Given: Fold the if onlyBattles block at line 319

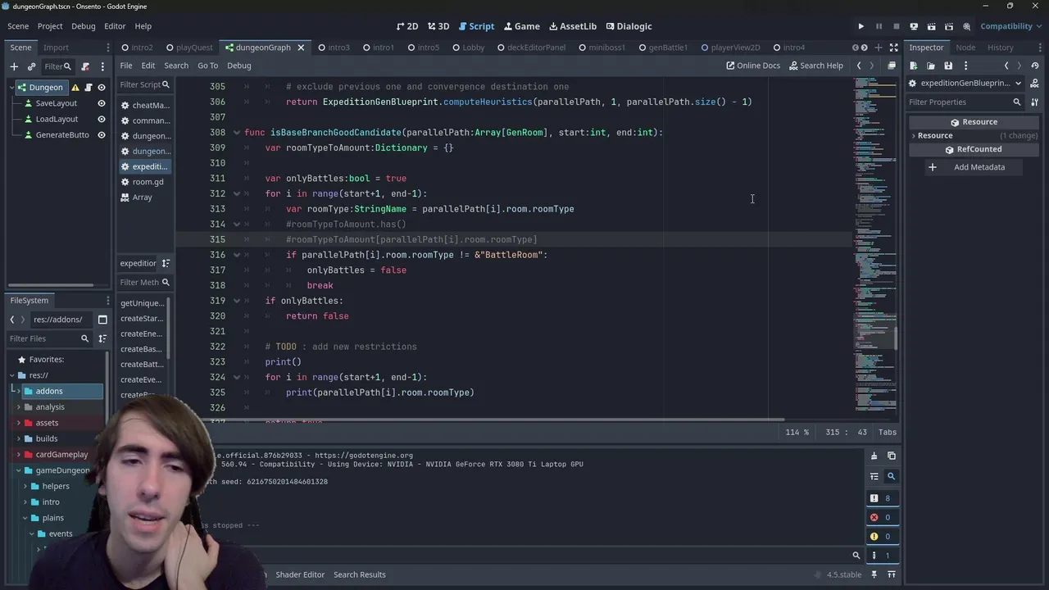Looking at the screenshot, I should 237,301.
